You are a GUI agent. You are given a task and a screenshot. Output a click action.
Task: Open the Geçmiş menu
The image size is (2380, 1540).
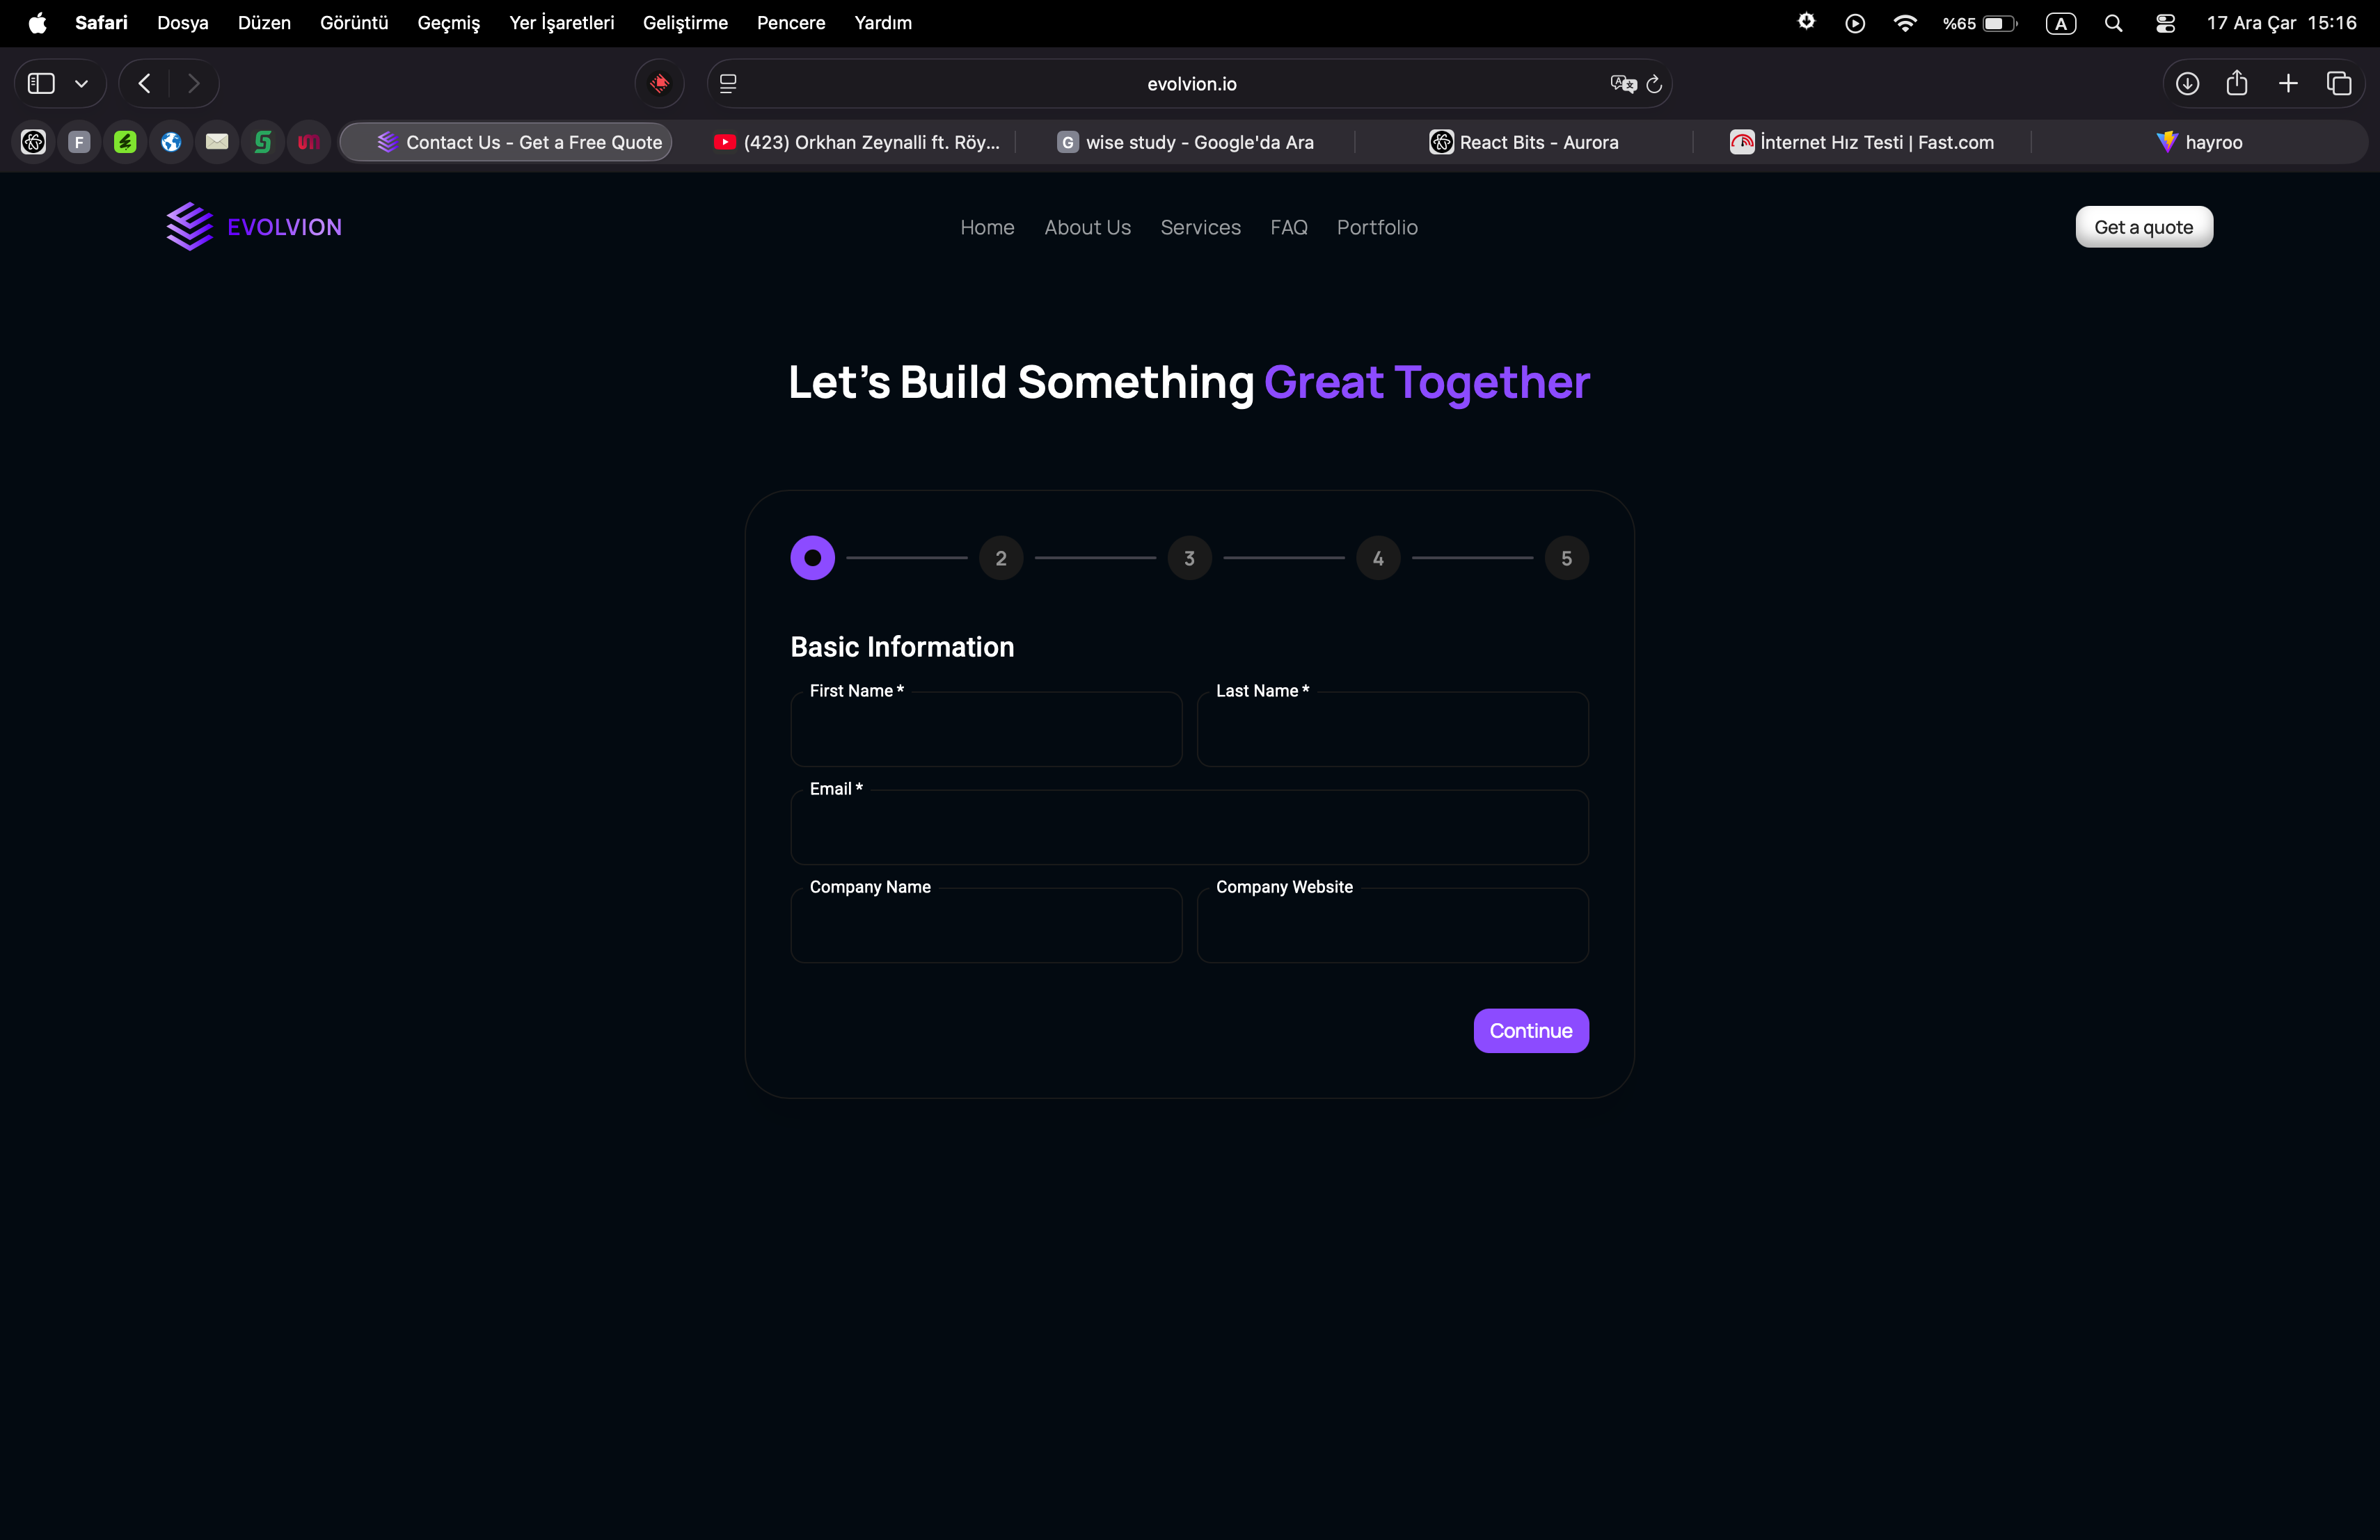tap(448, 23)
